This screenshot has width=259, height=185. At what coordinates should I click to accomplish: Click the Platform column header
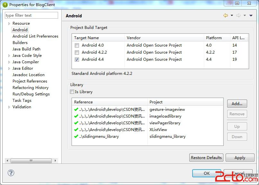point(217,38)
